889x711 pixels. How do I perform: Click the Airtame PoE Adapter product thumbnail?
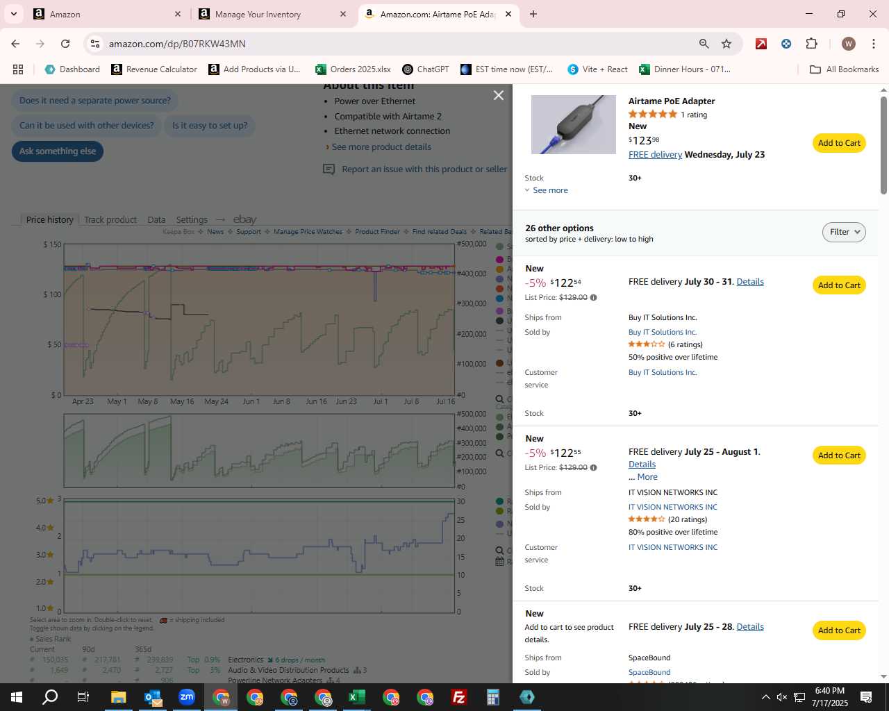(x=574, y=124)
